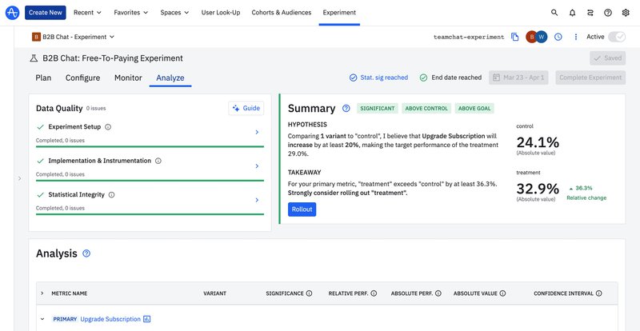Collapse the primary Upgrade Subscription metric row
This screenshot has height=331, width=640.
(x=42, y=319)
